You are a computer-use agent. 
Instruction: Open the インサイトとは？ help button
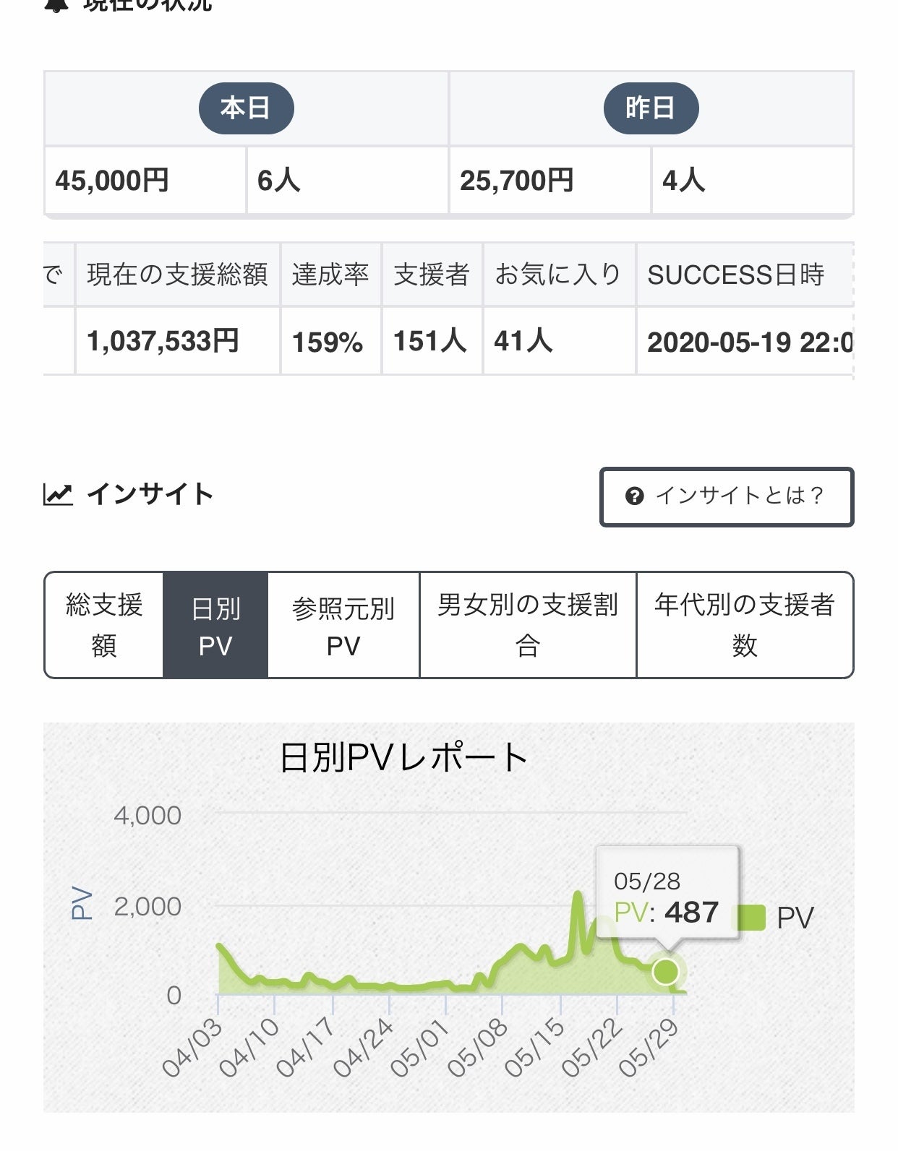tap(726, 496)
